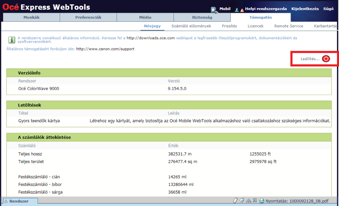Switch to the Média tab

145,17
